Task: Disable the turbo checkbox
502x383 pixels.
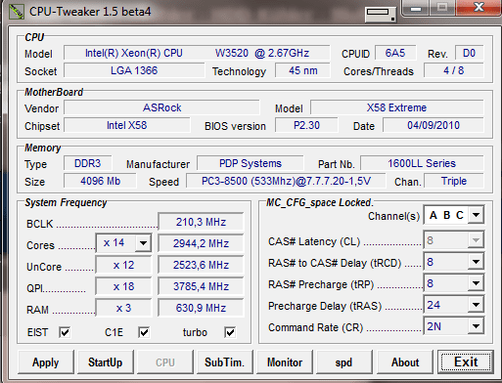Action: coord(230,332)
